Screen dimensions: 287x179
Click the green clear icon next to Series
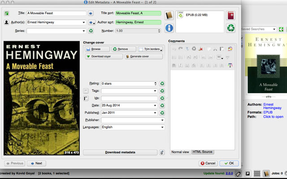click(x=91, y=31)
